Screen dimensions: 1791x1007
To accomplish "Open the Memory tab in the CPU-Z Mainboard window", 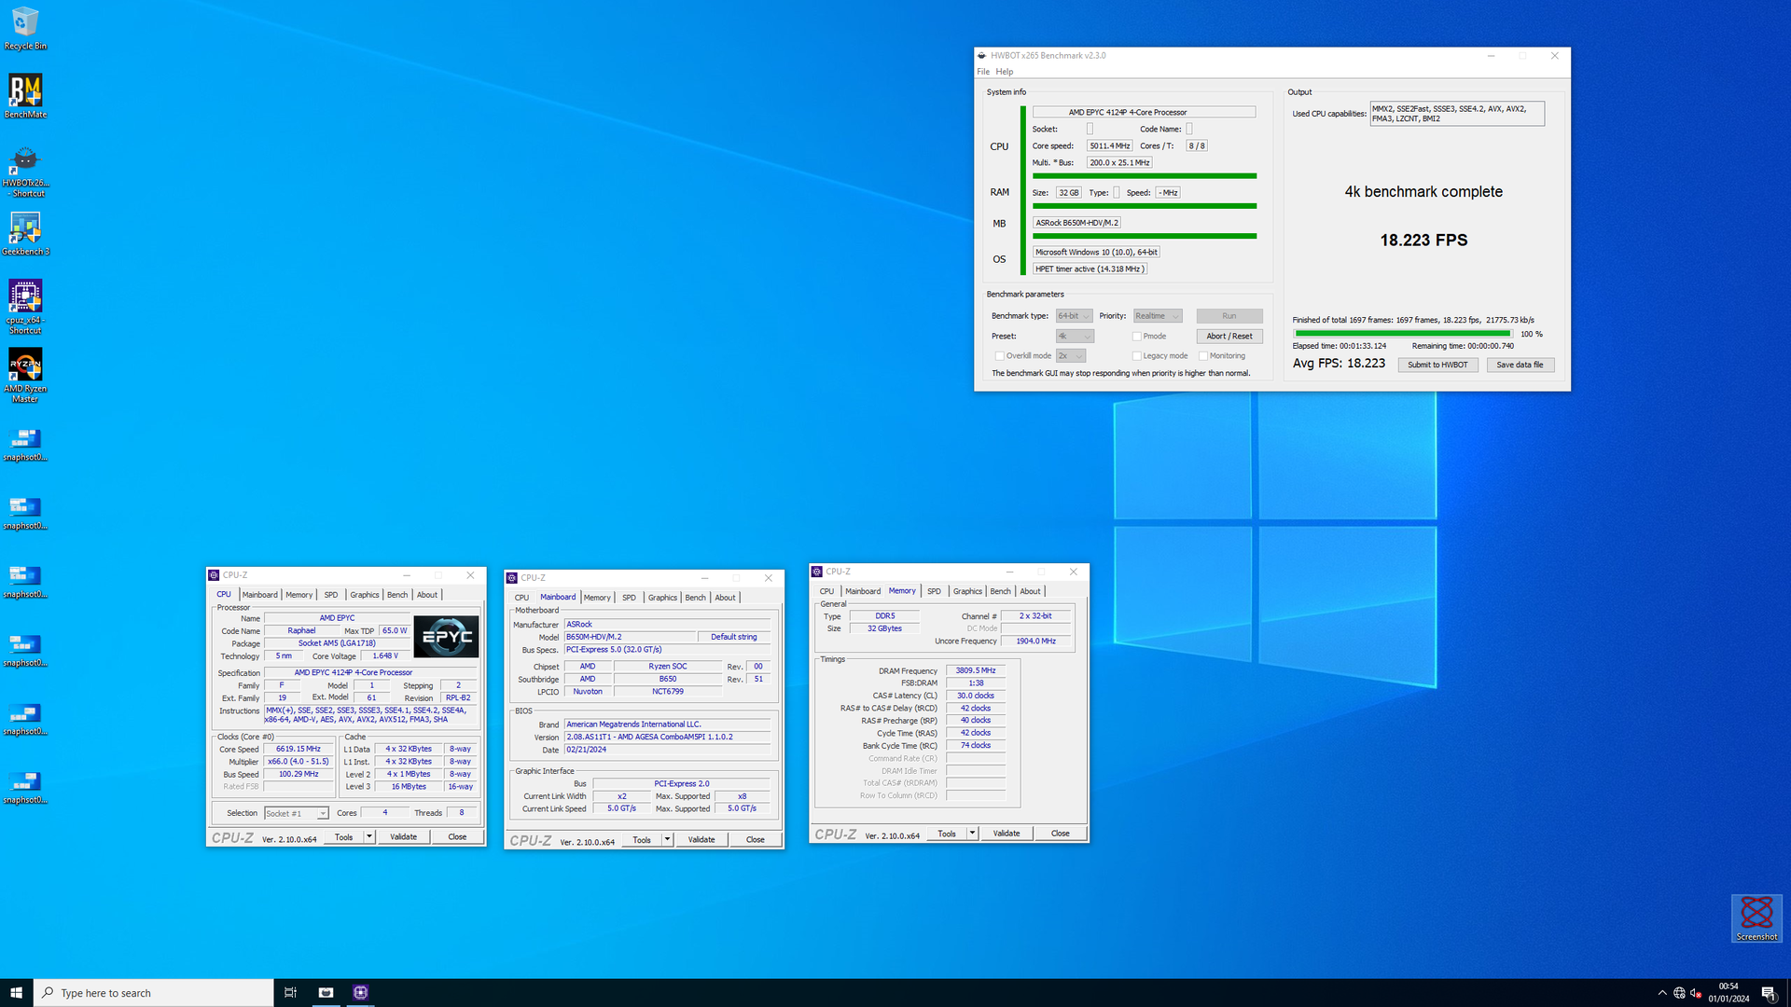I will (597, 598).
